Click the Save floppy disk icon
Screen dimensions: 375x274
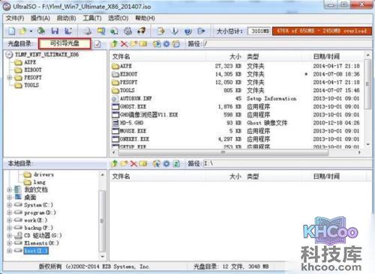point(55,31)
